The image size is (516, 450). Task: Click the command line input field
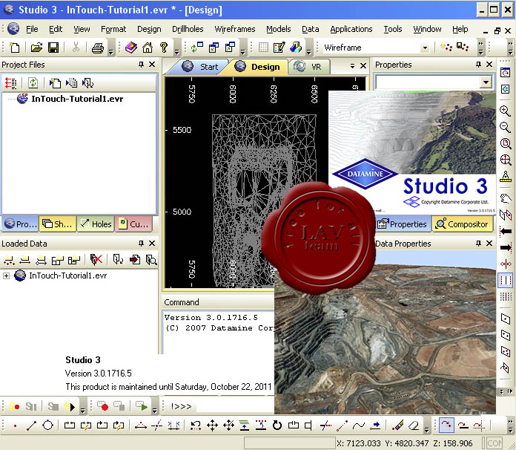[x=234, y=406]
